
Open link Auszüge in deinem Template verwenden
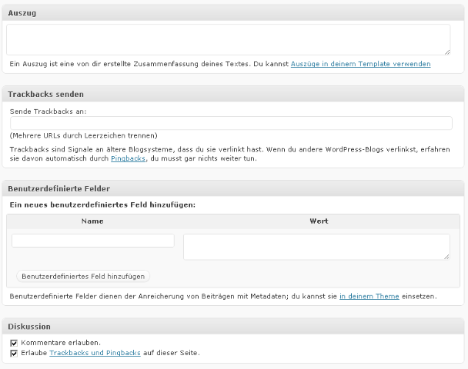[360, 64]
